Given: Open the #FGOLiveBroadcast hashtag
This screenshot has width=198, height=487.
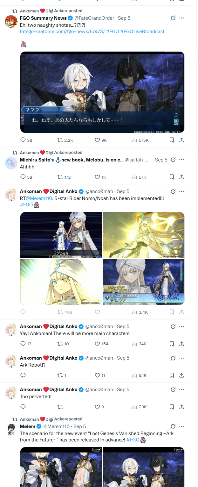Looking at the screenshot, I should (x=142, y=32).
